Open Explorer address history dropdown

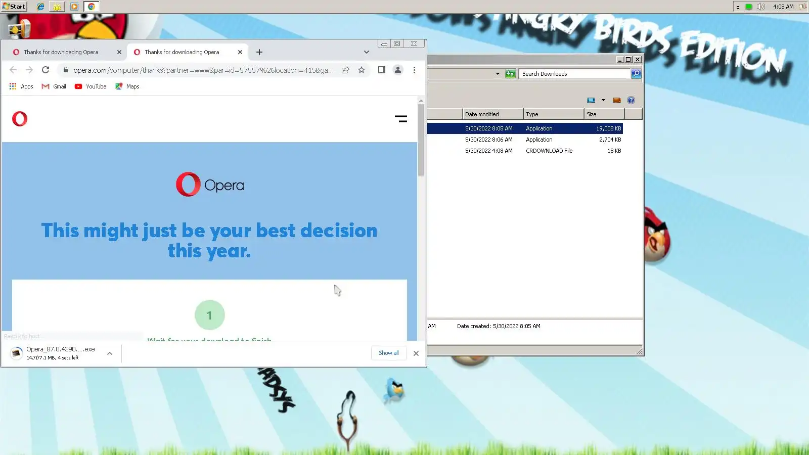(498, 74)
